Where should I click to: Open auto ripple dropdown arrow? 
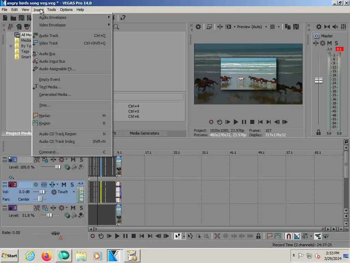311,236
